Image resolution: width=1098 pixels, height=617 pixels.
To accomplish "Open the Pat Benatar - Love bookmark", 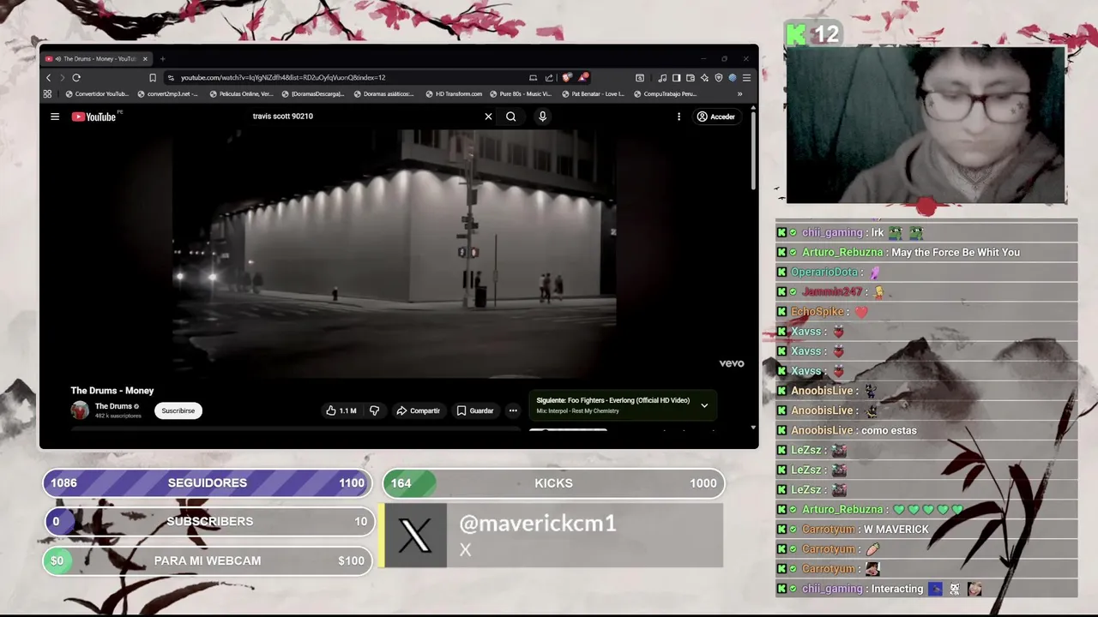I will 593,94.
